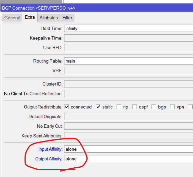Viewport: 193px width, 177px height.
Task: Uncheck the static redistribute checkbox
Action: pyautogui.click(x=98, y=107)
